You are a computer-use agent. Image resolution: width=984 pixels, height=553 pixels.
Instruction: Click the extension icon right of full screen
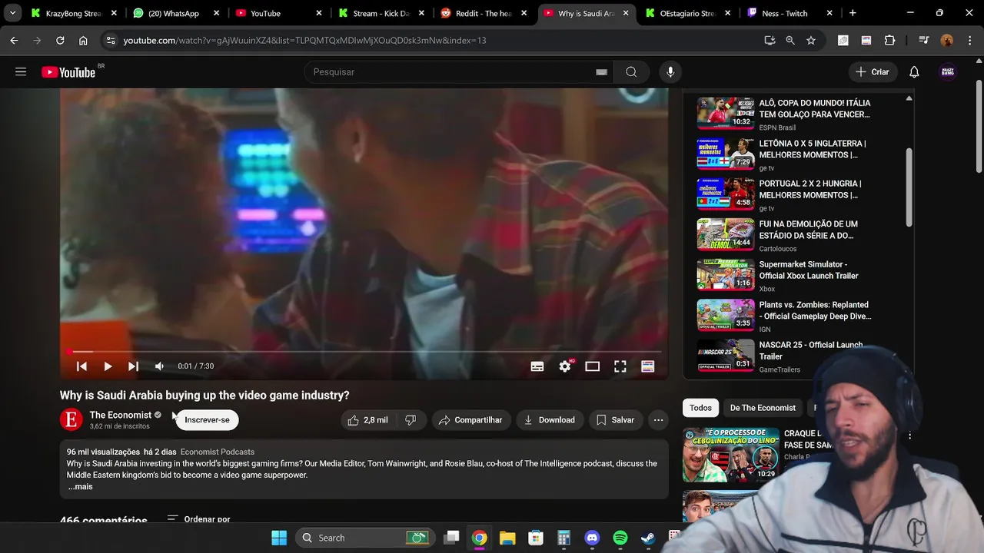[648, 366]
